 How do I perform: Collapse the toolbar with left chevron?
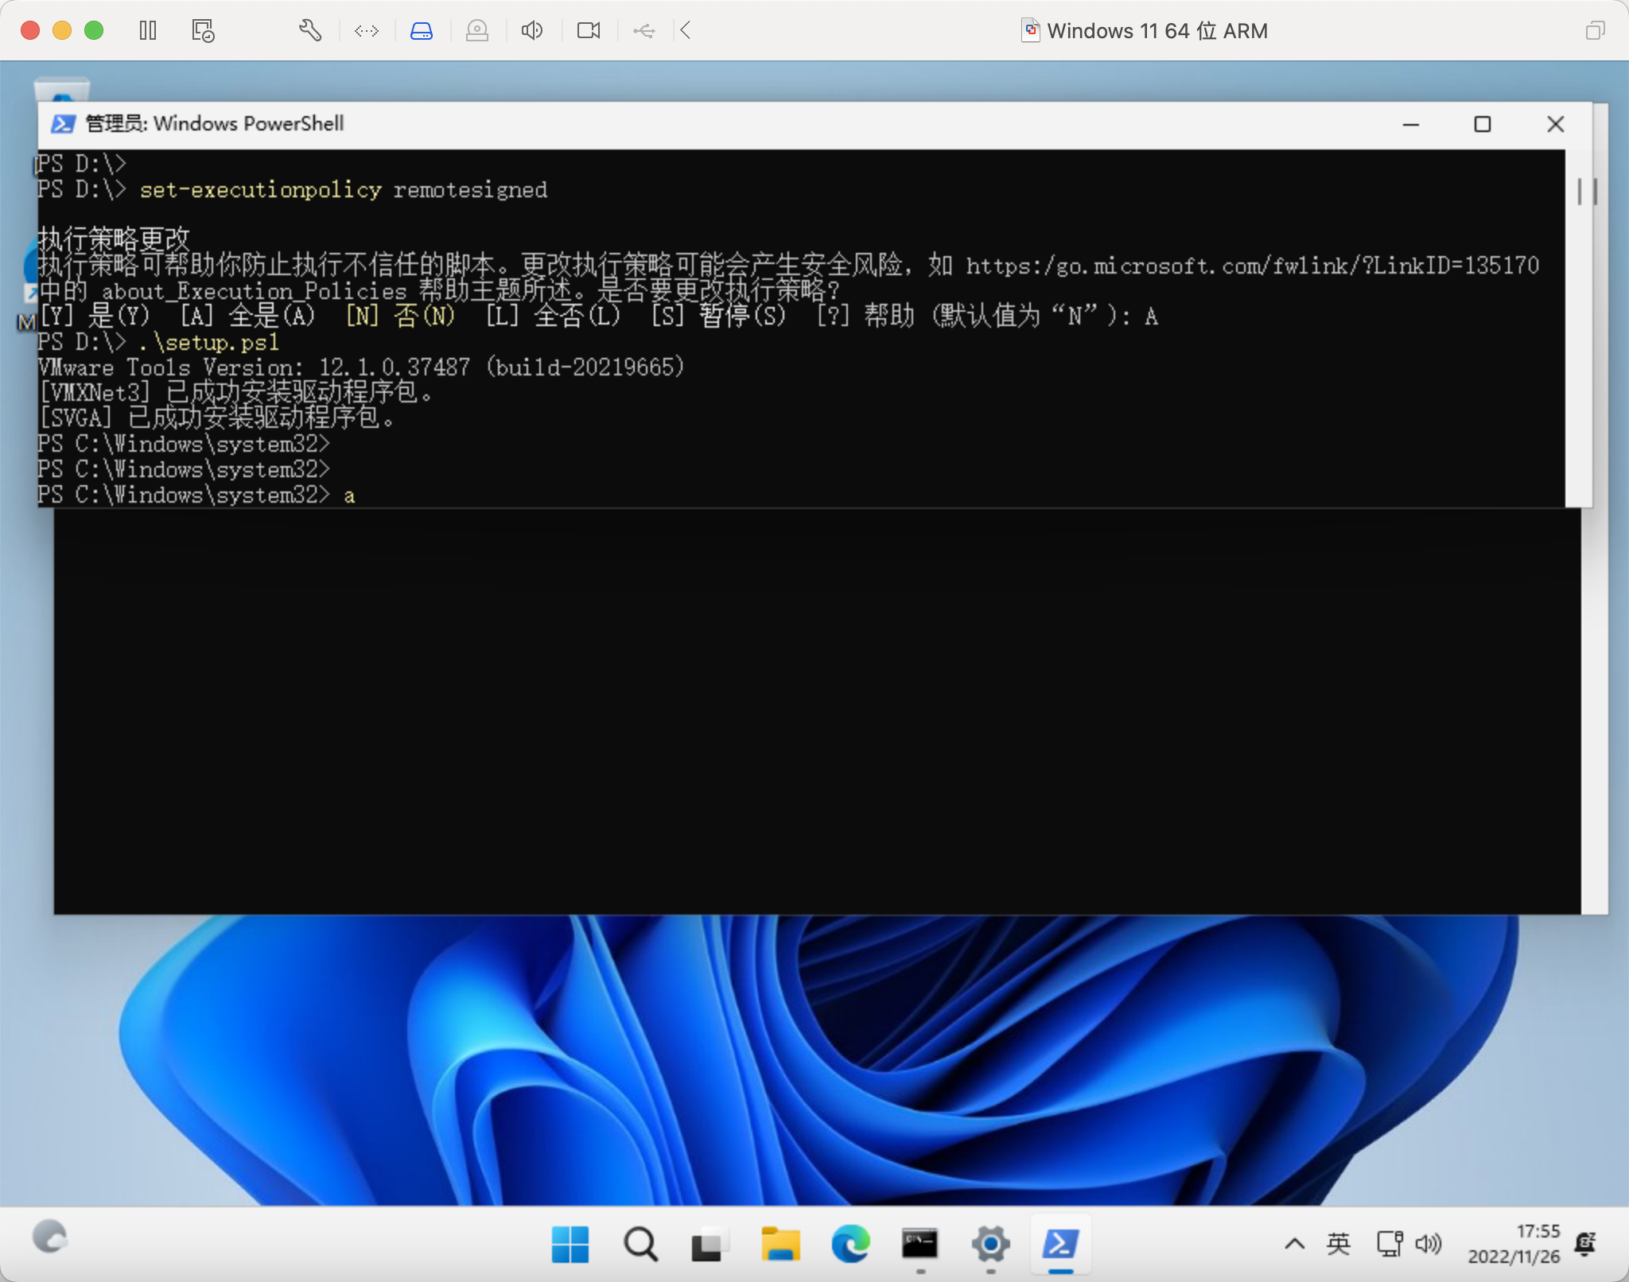coord(686,31)
